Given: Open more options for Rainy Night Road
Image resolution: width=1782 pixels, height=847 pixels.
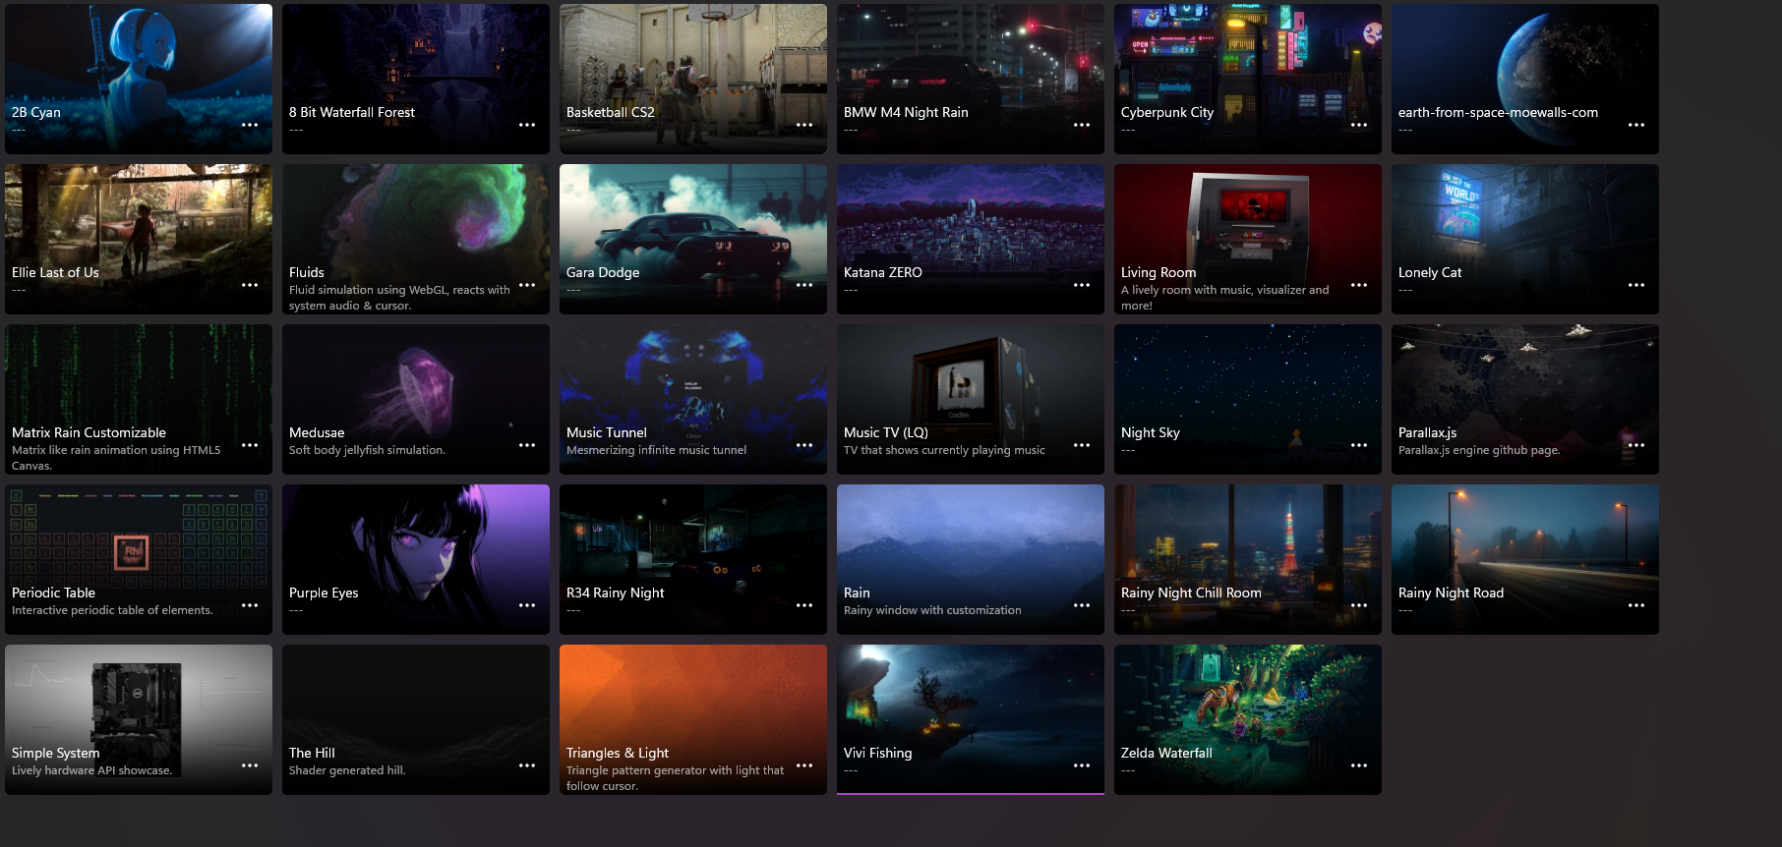Looking at the screenshot, I should pyautogui.click(x=1636, y=605).
